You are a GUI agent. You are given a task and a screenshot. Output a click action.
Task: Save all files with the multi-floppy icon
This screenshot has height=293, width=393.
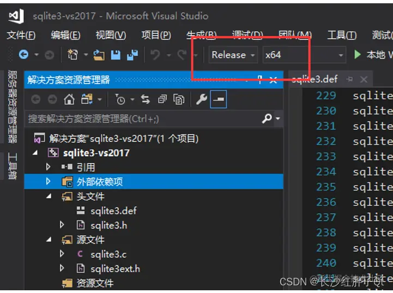[132, 55]
